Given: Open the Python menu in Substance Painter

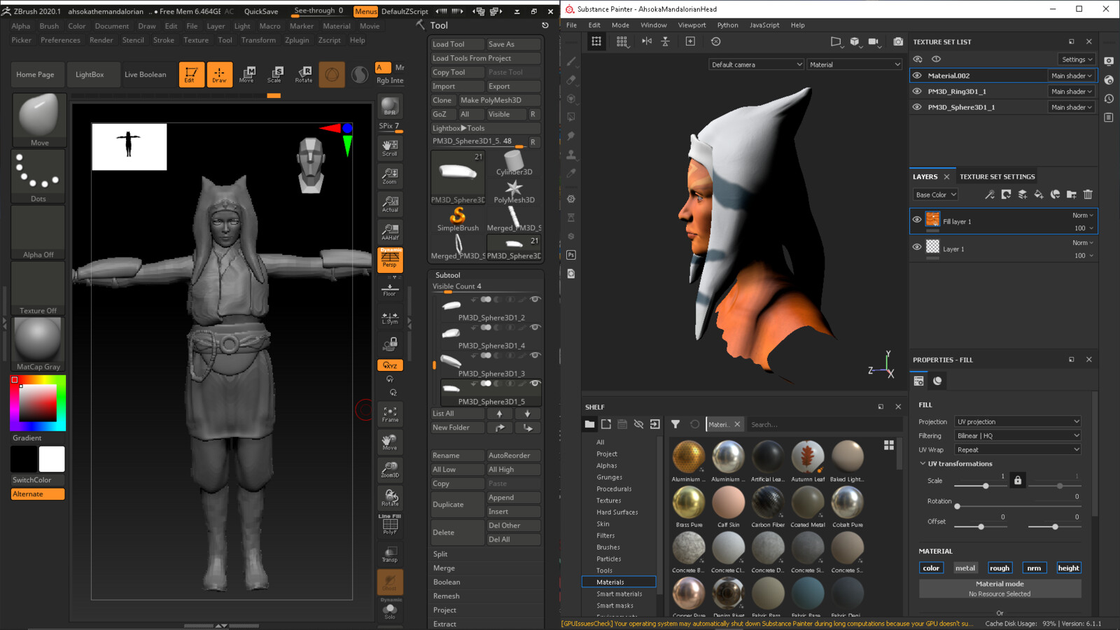Looking at the screenshot, I should 727,25.
